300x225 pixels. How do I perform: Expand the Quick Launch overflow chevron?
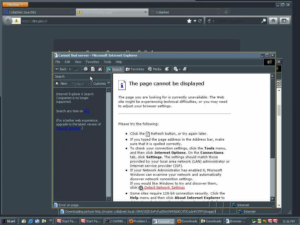point(50,220)
